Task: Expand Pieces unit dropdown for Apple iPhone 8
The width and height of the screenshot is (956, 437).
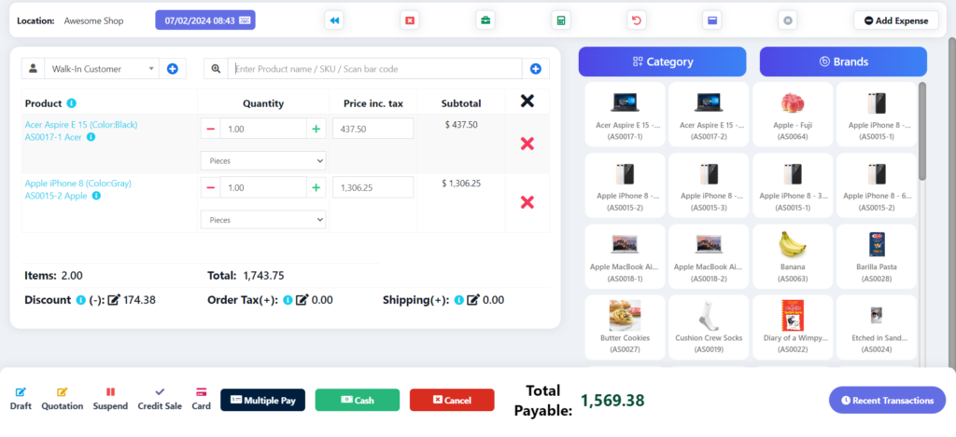Action: pos(263,220)
